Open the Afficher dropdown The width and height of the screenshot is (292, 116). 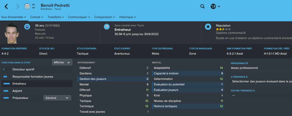62,62
